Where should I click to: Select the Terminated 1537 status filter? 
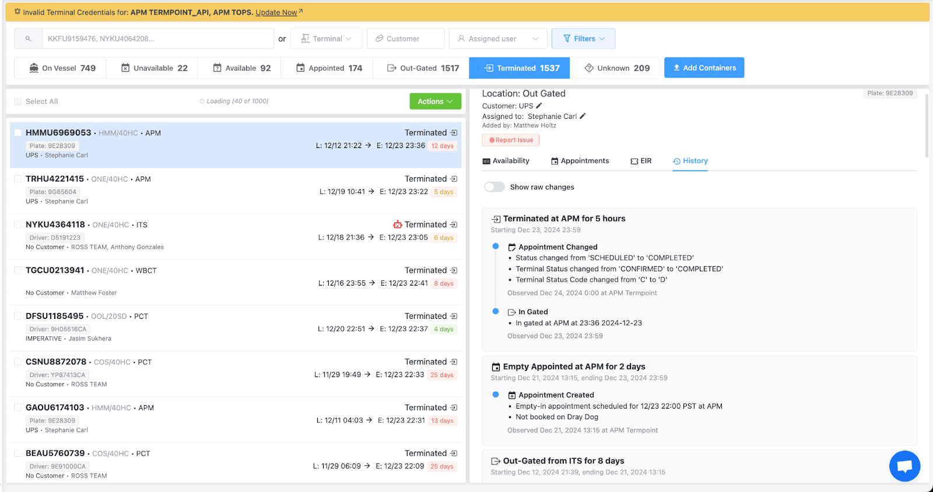click(520, 68)
